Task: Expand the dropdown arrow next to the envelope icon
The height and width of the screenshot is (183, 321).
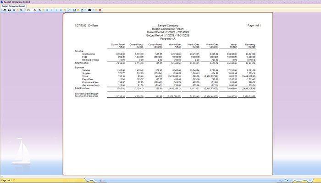Action: 94,10
